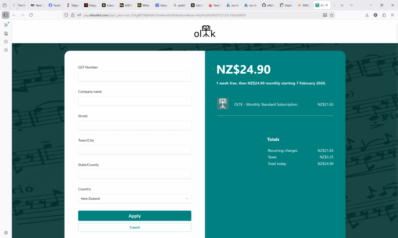The width and height of the screenshot is (398, 238).
Task: Click the bookmark star in the address bar
Action: tap(332, 15)
